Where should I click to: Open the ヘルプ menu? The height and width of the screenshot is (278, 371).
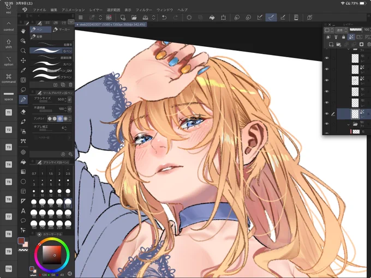pos(182,10)
